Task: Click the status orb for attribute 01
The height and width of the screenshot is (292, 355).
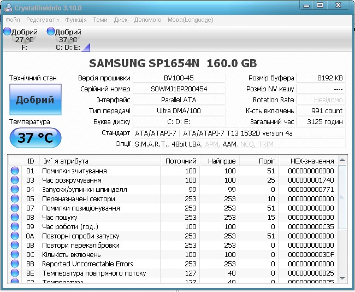Action: [15, 171]
